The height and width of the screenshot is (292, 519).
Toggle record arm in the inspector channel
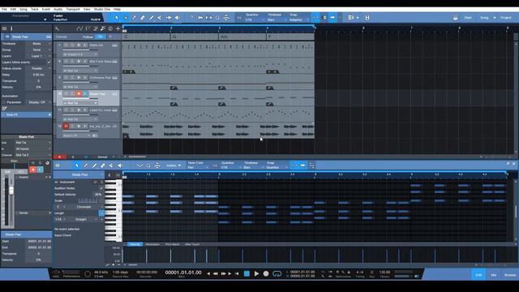click(32, 170)
